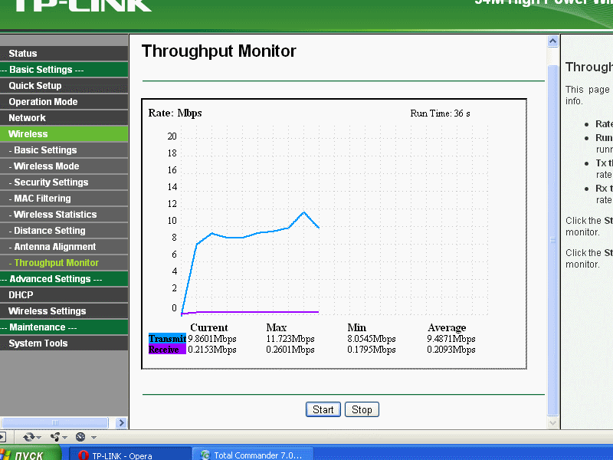613x460 pixels.
Task: Switch to Total Commander taskbar window
Action: pyautogui.click(x=253, y=455)
